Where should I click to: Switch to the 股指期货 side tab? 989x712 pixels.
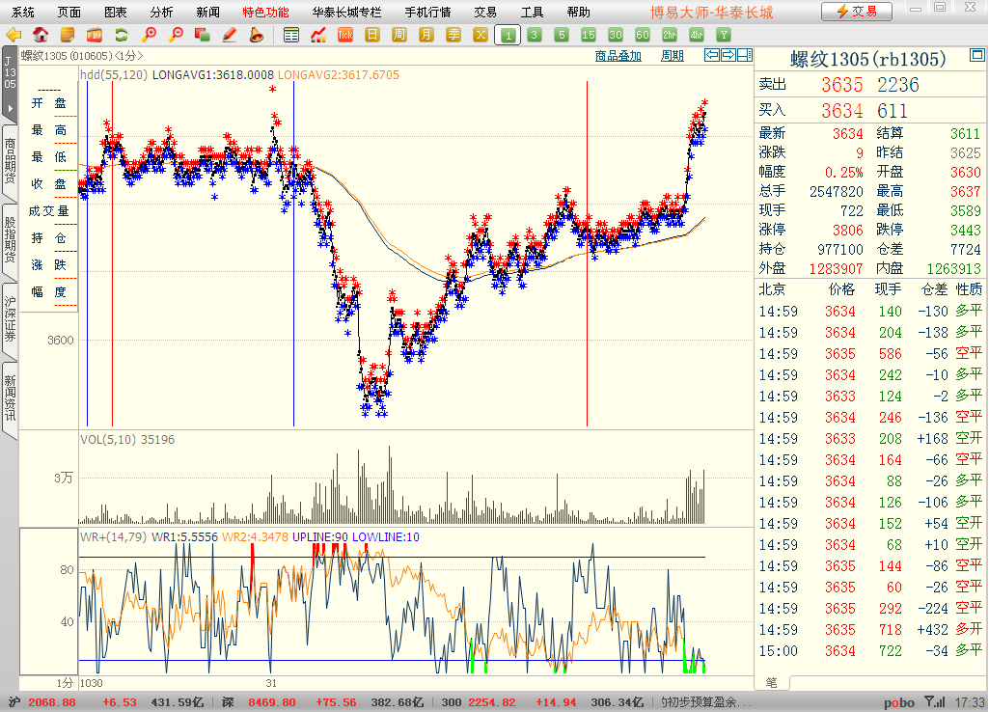10,239
